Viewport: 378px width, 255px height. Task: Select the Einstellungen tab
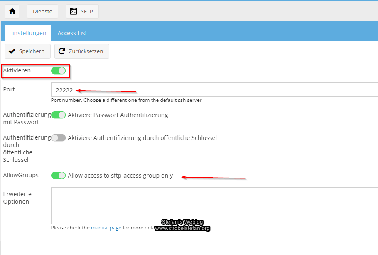pos(27,33)
